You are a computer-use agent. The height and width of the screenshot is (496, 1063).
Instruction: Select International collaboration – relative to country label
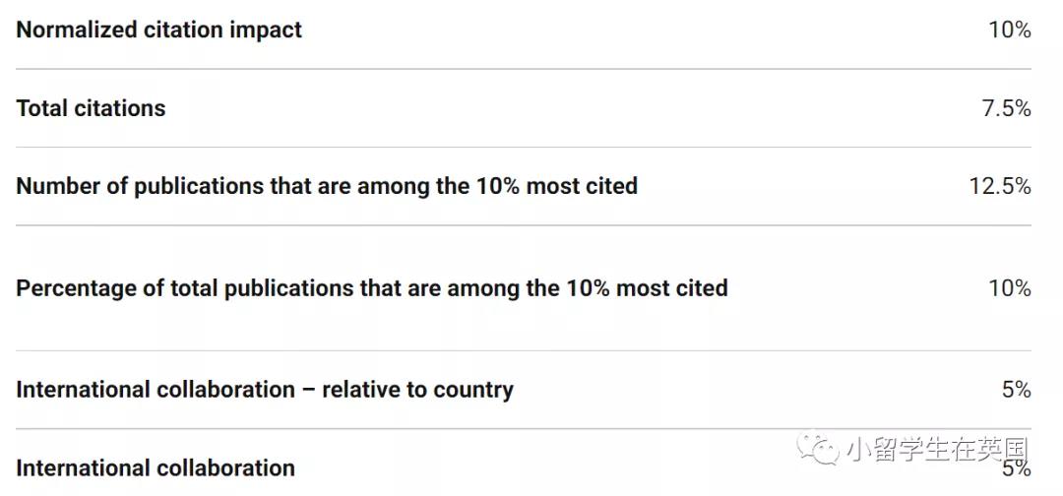pos(265,391)
